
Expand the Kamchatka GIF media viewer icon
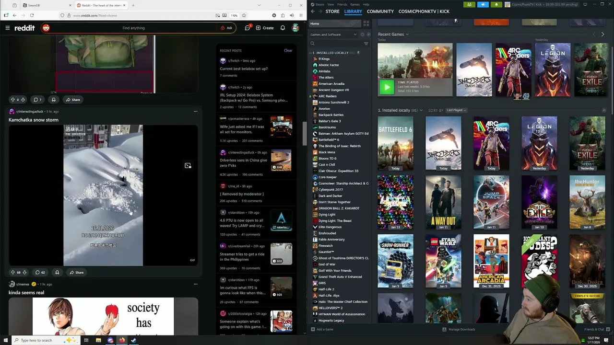[x=188, y=166]
